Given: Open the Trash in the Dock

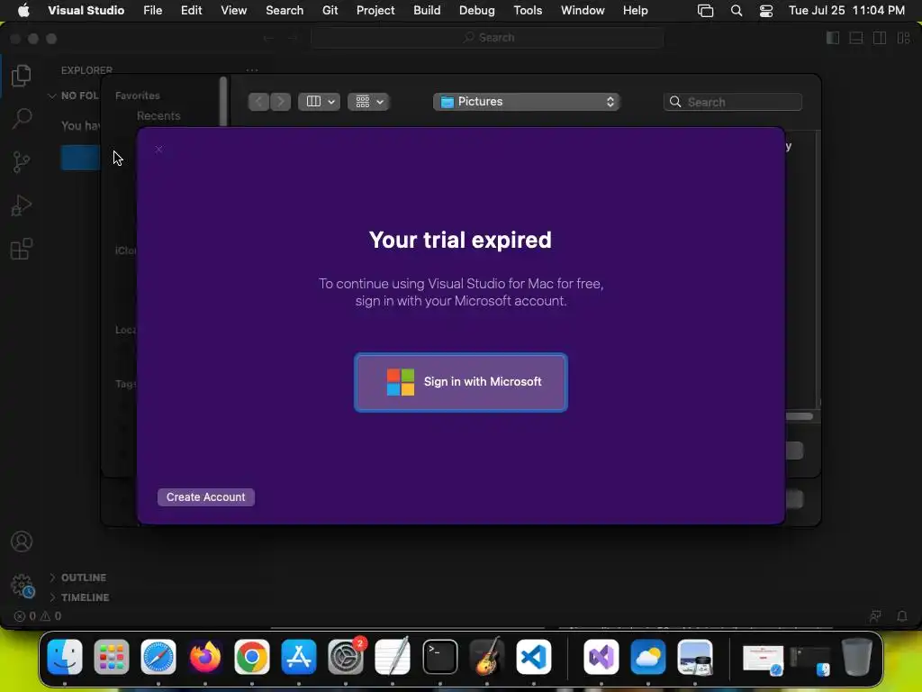Looking at the screenshot, I should (857, 657).
